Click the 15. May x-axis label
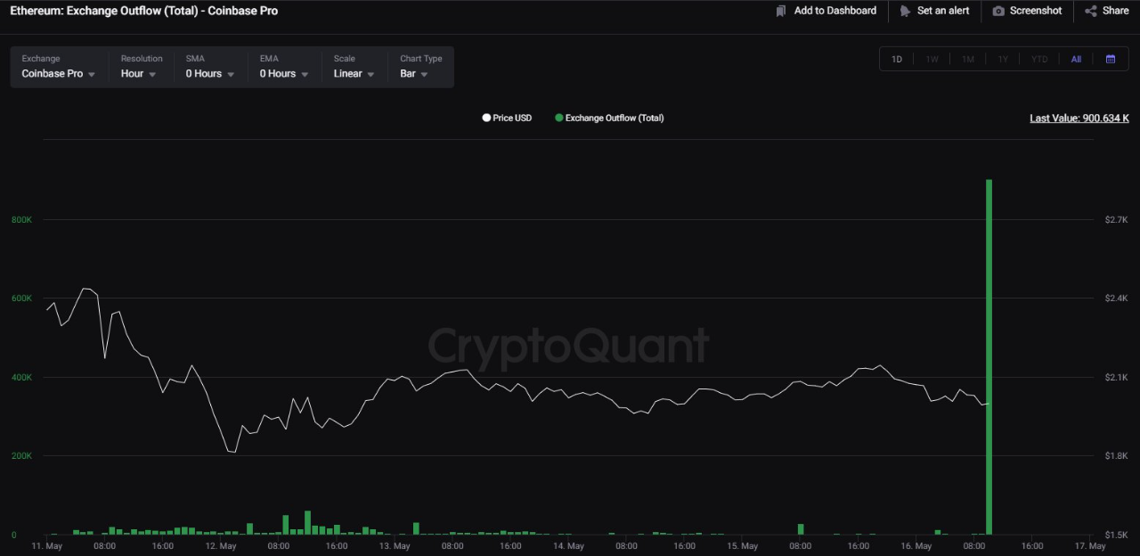Image resolution: width=1140 pixels, height=556 pixels. pos(742,545)
